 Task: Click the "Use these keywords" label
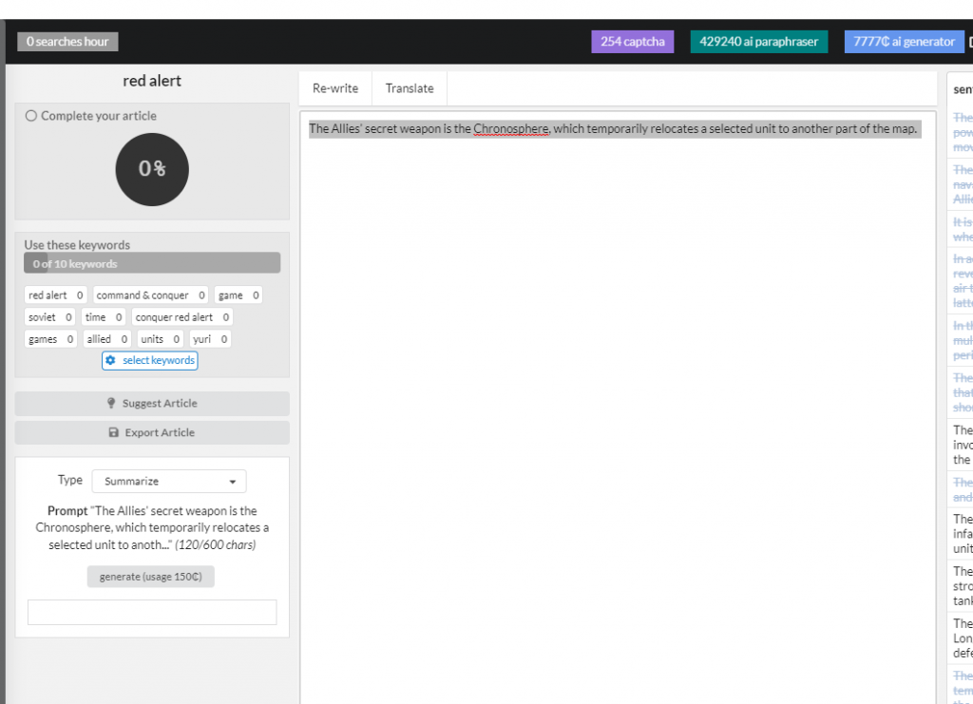[77, 245]
